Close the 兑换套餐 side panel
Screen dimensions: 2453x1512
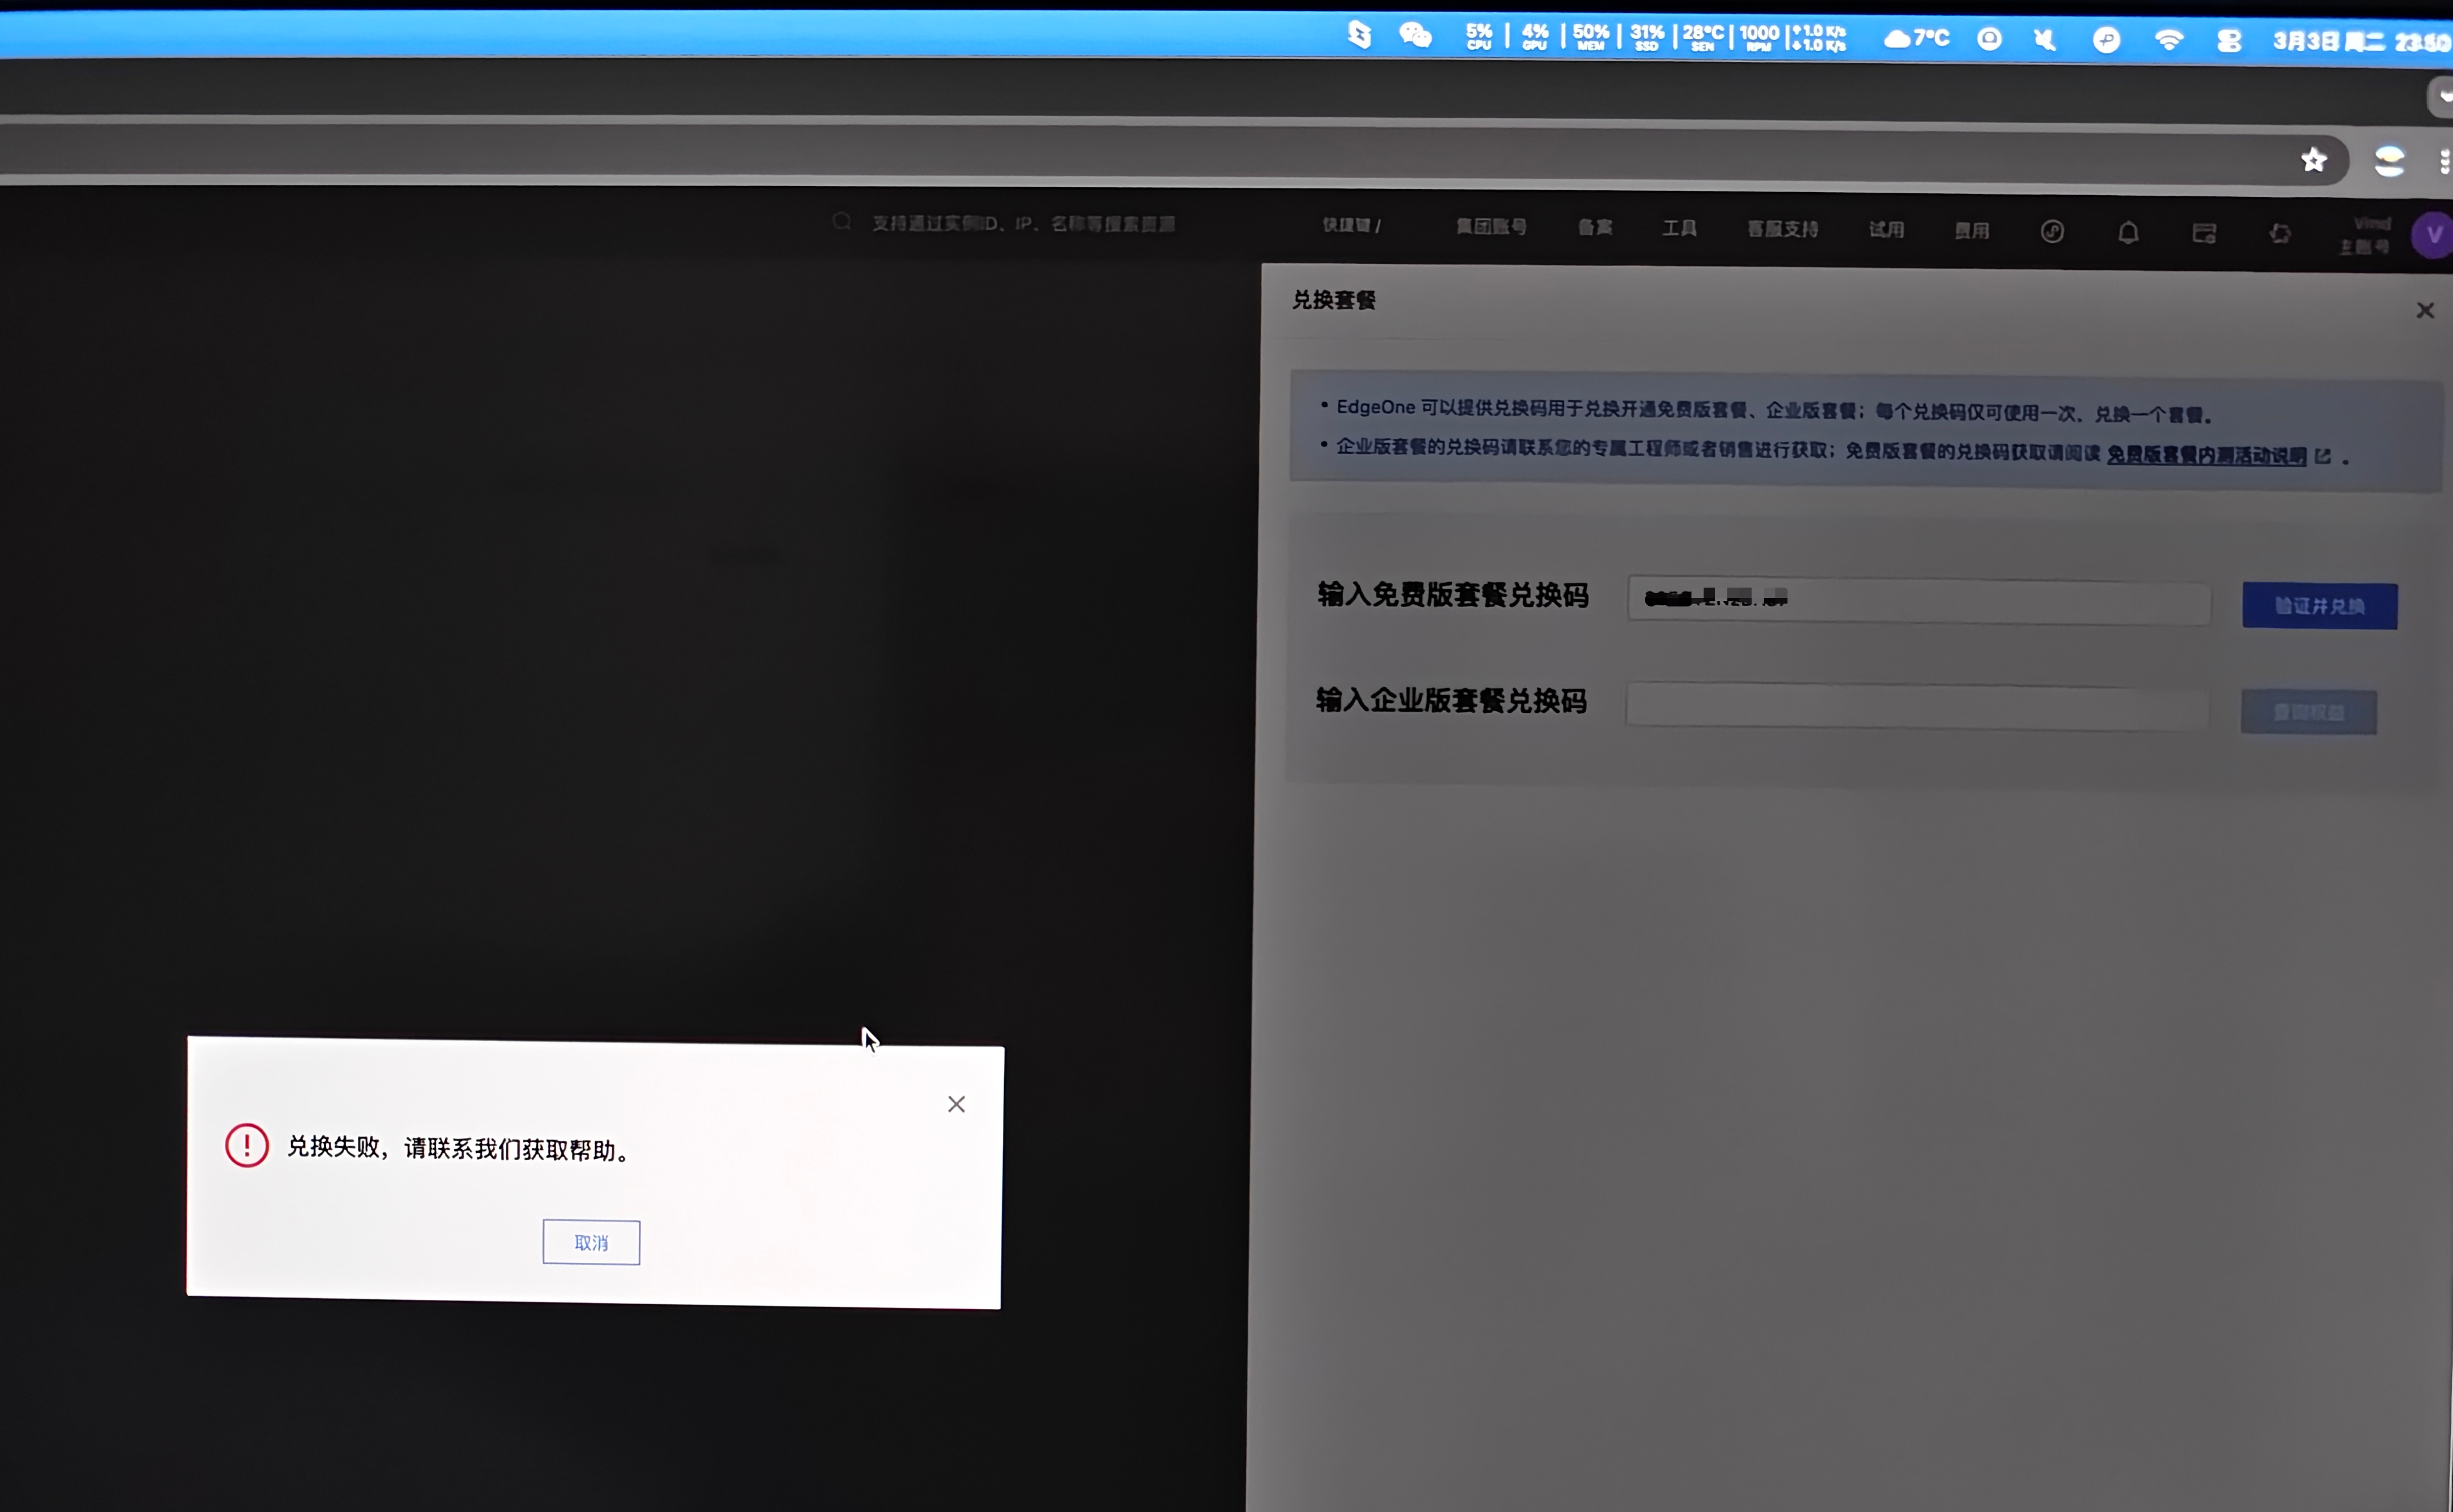2425,311
